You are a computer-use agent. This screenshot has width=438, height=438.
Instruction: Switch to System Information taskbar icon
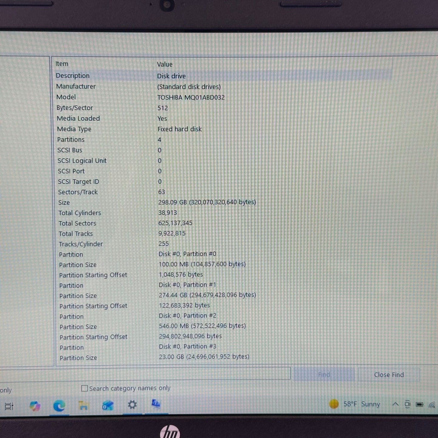[x=156, y=404]
